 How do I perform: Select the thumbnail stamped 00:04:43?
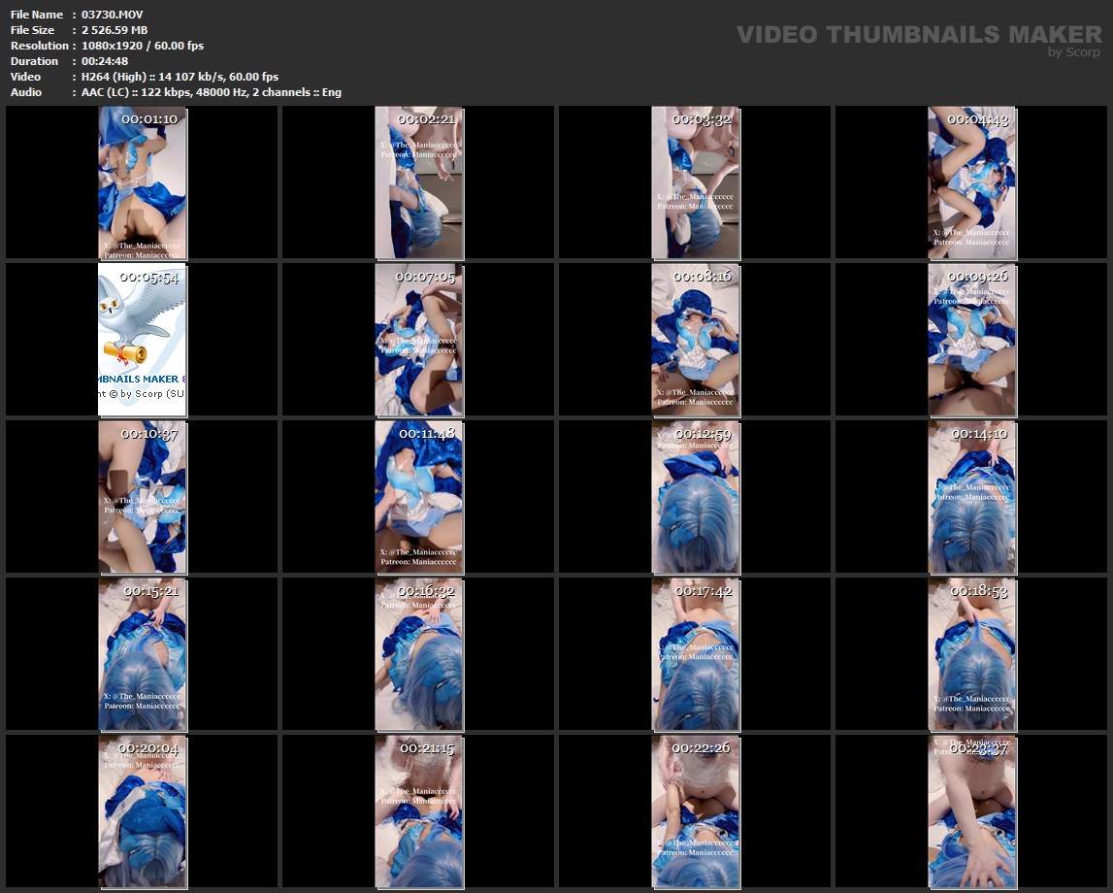pos(971,182)
